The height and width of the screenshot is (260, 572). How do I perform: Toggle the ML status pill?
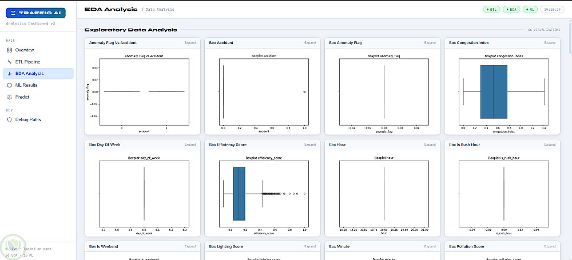(x=530, y=10)
